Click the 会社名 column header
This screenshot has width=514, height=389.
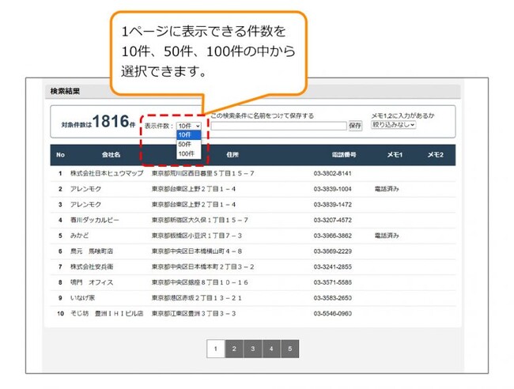[111, 155]
